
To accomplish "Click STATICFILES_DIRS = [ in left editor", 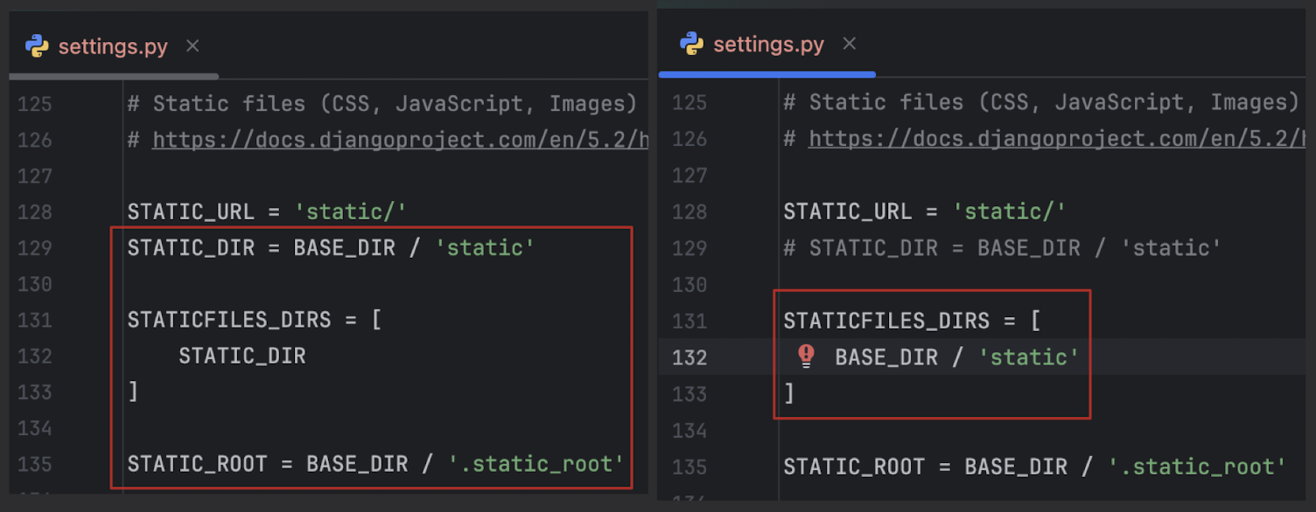I will tap(255, 320).
